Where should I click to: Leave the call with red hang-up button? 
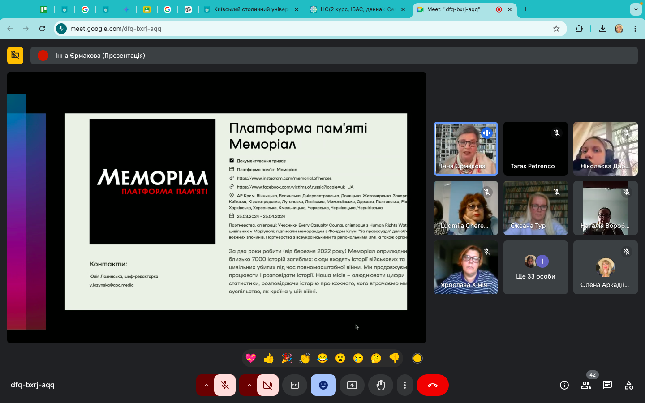click(433, 385)
